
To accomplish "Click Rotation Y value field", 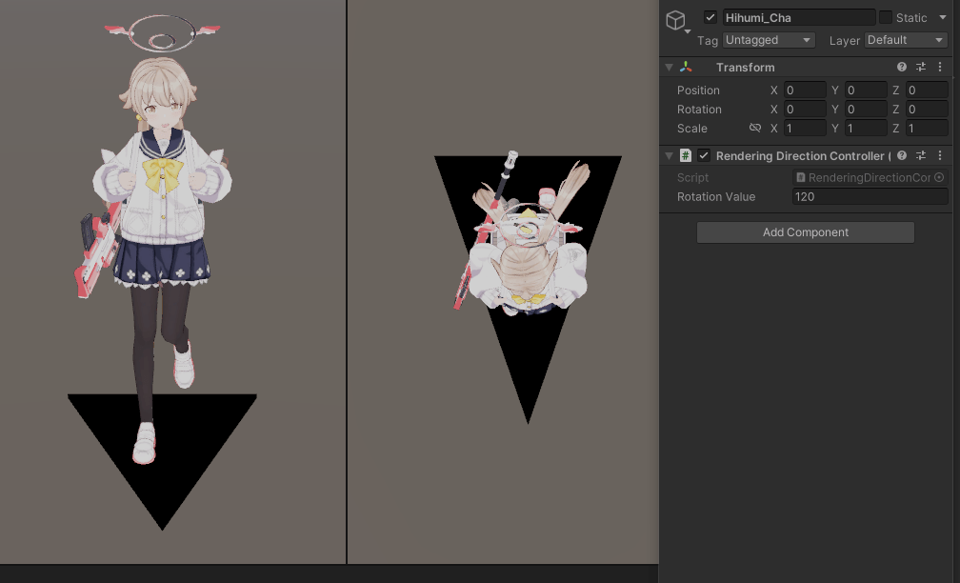I will [x=867, y=109].
